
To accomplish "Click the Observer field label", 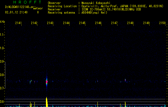I will tap(54, 3).
